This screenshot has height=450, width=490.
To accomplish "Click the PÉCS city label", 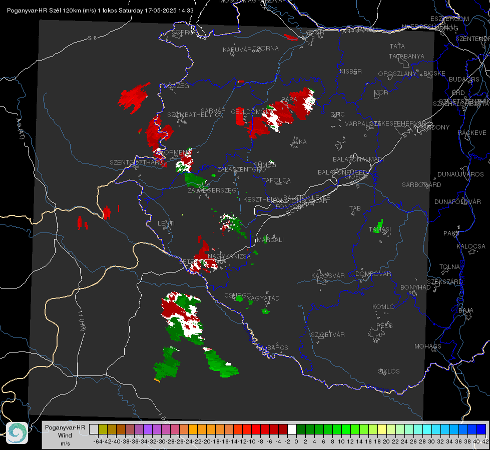I will coord(384,326).
